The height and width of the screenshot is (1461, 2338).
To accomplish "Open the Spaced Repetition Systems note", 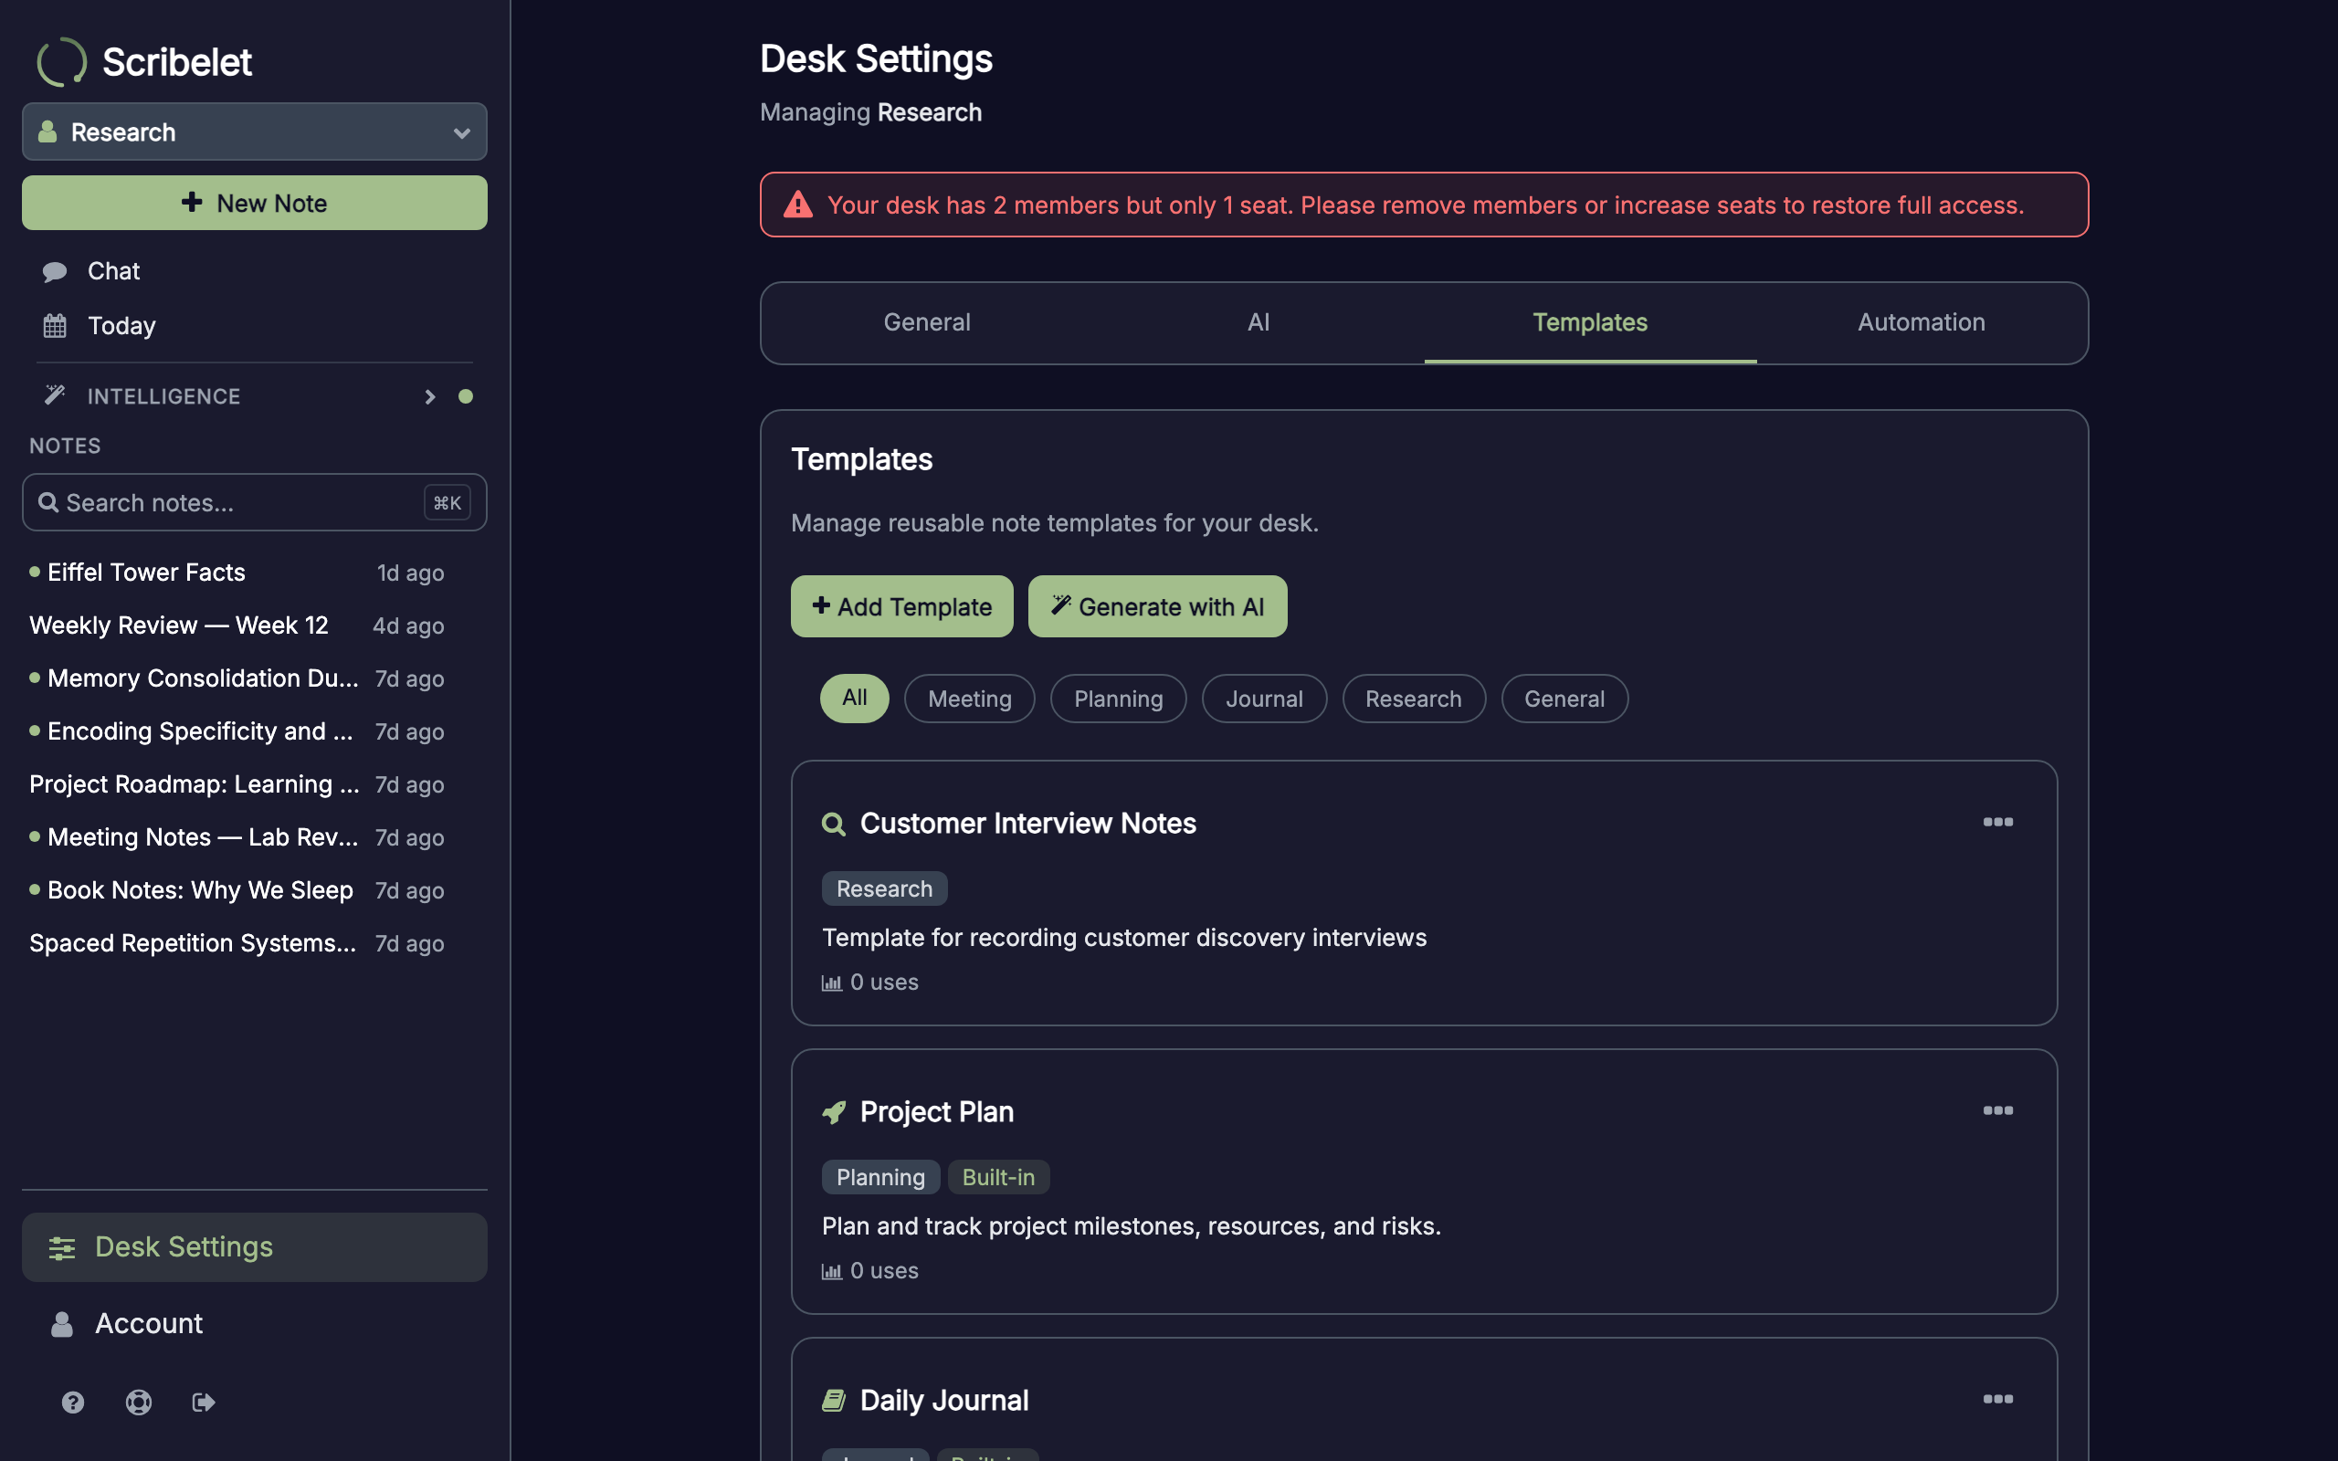I will pyautogui.click(x=237, y=943).
